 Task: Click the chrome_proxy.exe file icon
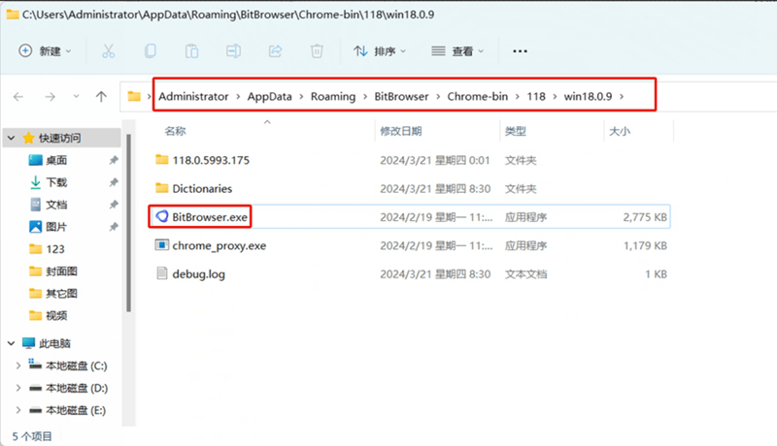pos(161,244)
